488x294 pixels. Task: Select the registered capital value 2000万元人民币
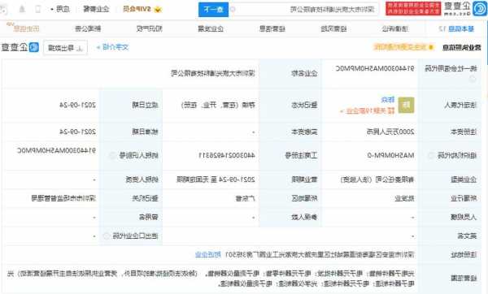tap(390, 132)
